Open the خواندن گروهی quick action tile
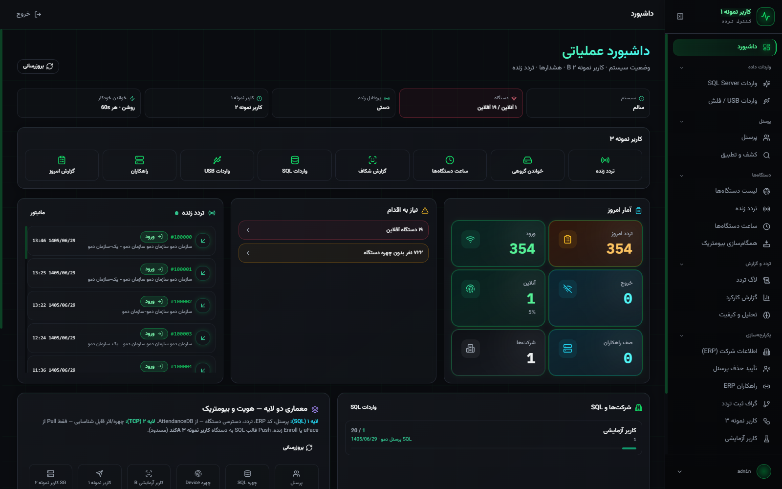782x489 pixels. (x=527, y=165)
